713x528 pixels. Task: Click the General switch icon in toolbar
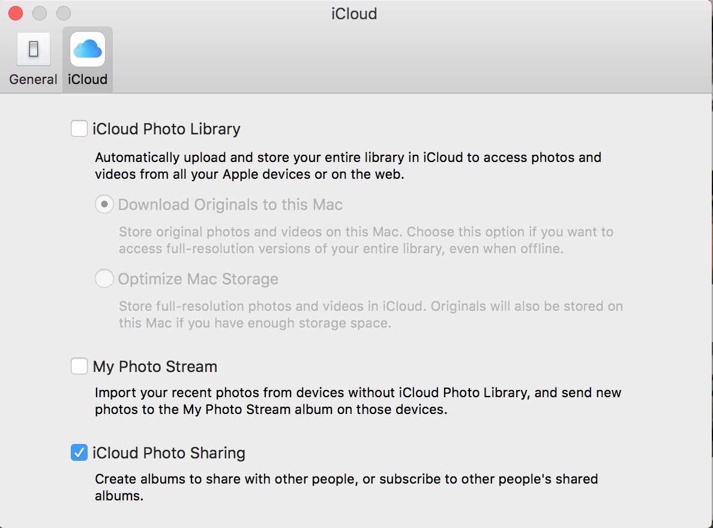point(33,49)
